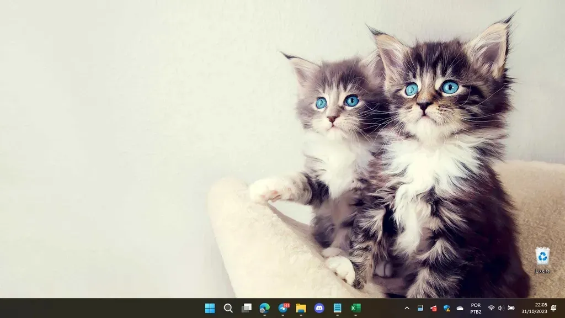The width and height of the screenshot is (565, 318).
Task: Open Discord from the taskbar
Action: (x=319, y=308)
